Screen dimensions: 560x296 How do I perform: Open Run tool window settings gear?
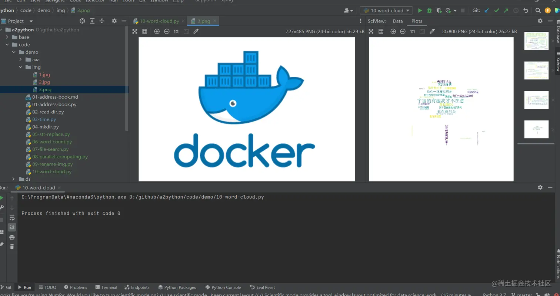540,187
